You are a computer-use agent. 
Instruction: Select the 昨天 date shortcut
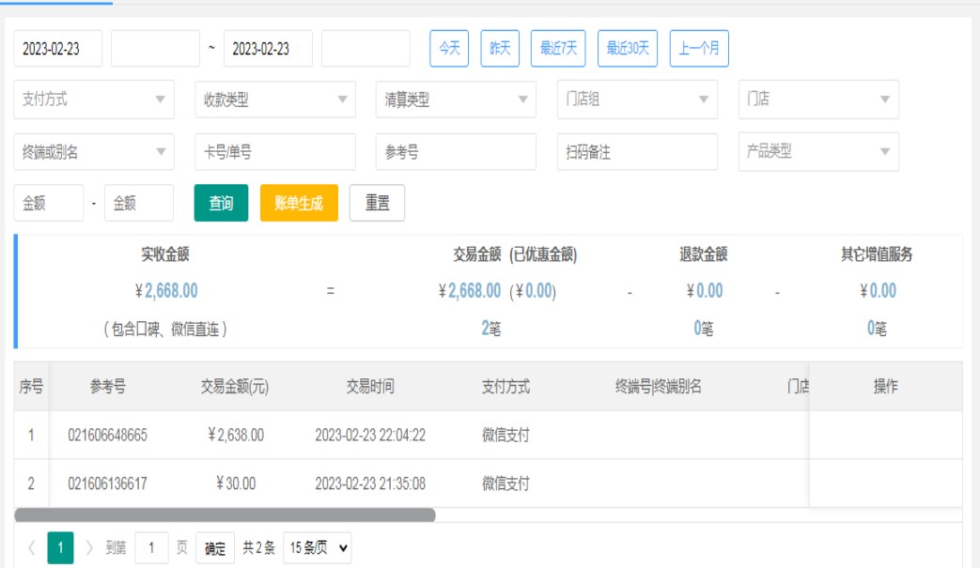click(500, 49)
